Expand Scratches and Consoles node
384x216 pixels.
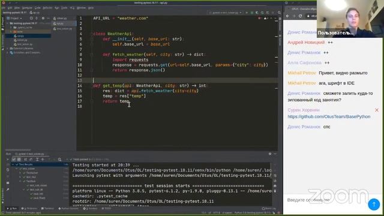pyautogui.click(x=8, y=53)
